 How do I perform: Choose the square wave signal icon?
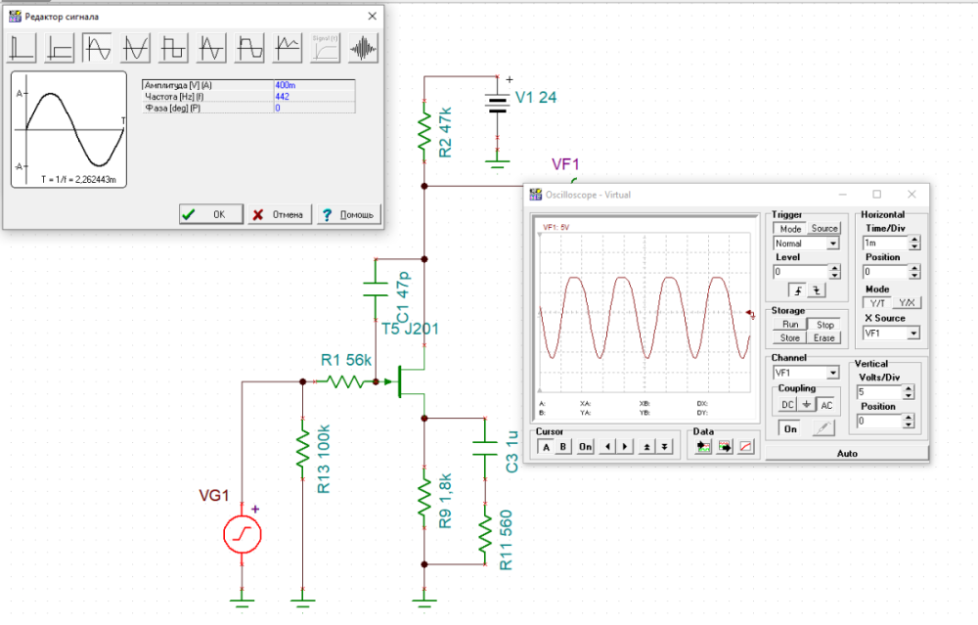pos(174,46)
